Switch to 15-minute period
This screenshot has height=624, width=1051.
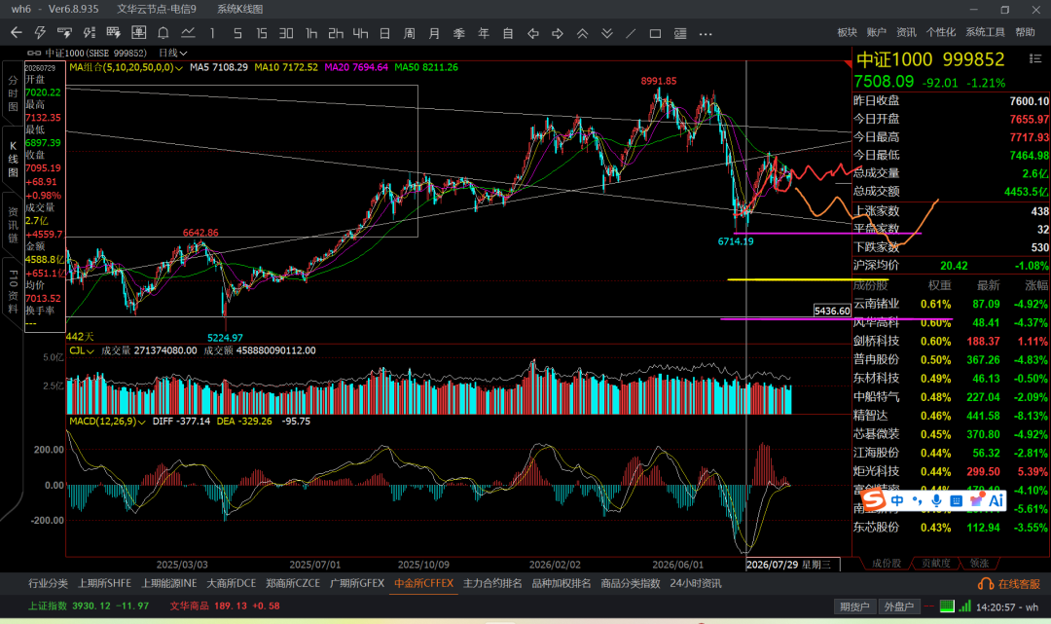(x=262, y=33)
